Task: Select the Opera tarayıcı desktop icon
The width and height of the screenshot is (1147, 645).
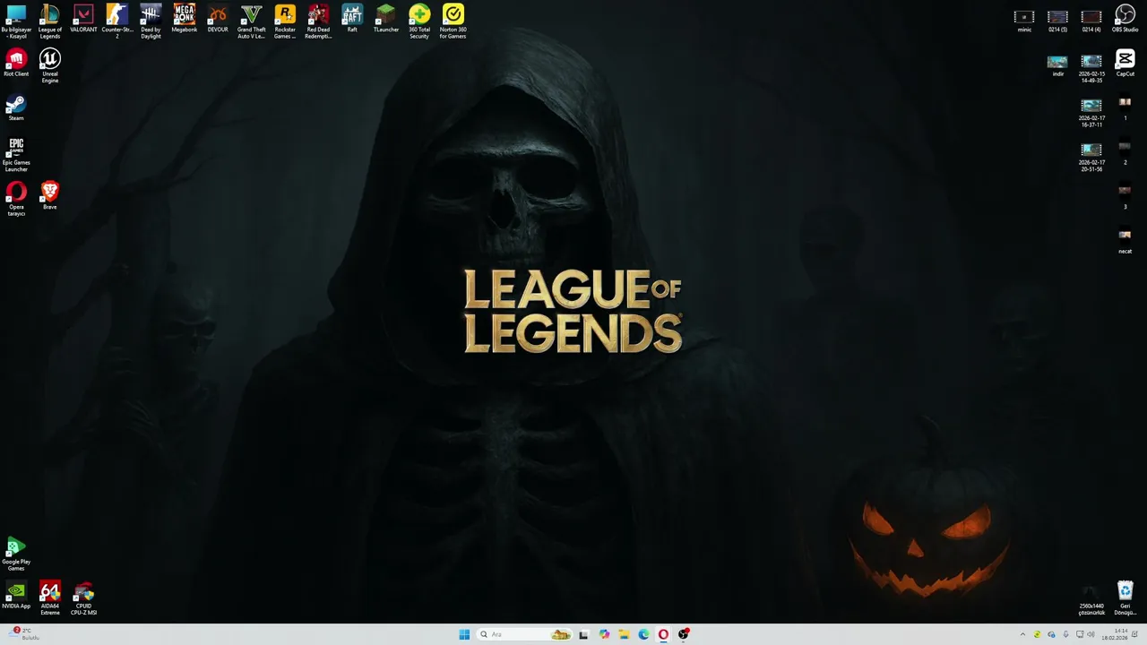Action: pyautogui.click(x=16, y=199)
